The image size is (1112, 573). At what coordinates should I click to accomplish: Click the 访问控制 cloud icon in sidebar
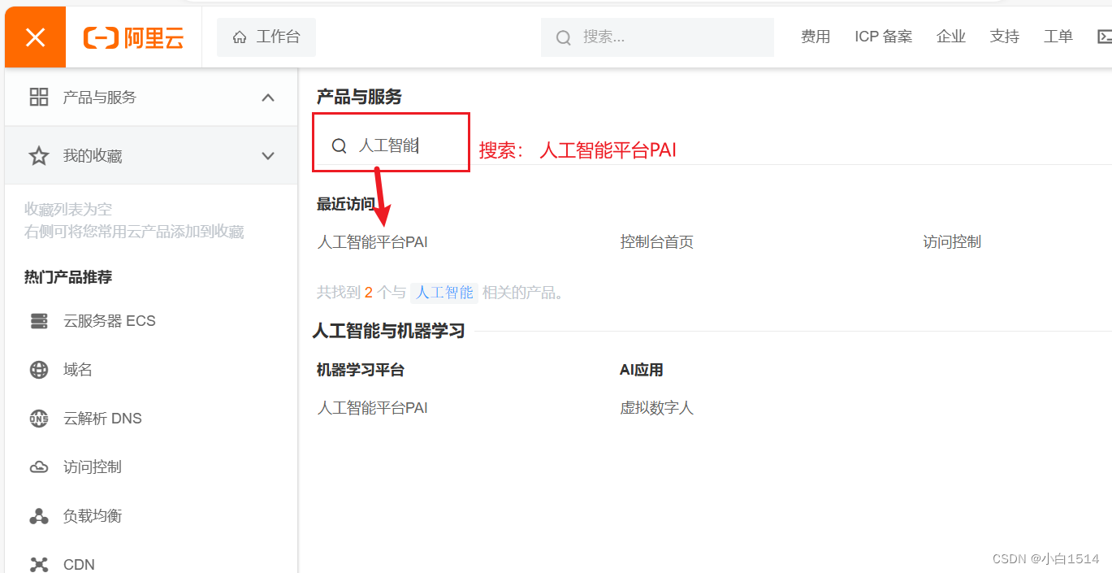[x=38, y=467]
